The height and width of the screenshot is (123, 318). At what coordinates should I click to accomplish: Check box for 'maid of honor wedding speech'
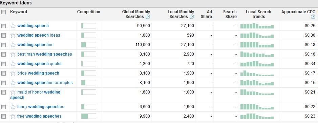tap(3, 92)
